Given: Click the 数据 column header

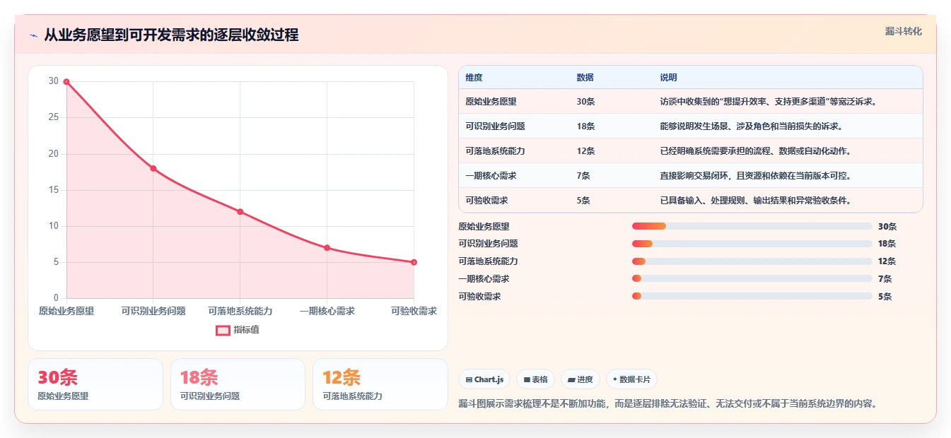Looking at the screenshot, I should [585, 78].
